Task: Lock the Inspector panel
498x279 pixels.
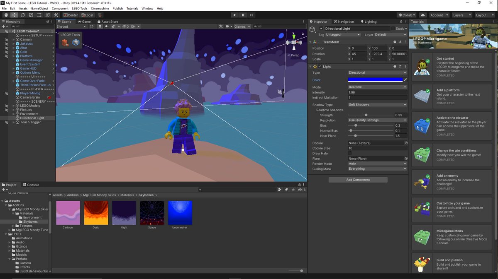Action: (x=401, y=22)
